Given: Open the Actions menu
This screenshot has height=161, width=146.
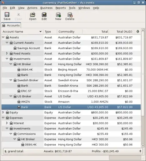Looking at the screenshot, I should pos(32,8).
